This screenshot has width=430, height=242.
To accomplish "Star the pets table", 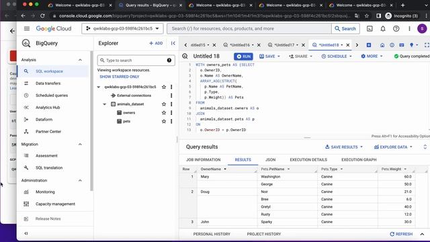I will tap(164, 121).
